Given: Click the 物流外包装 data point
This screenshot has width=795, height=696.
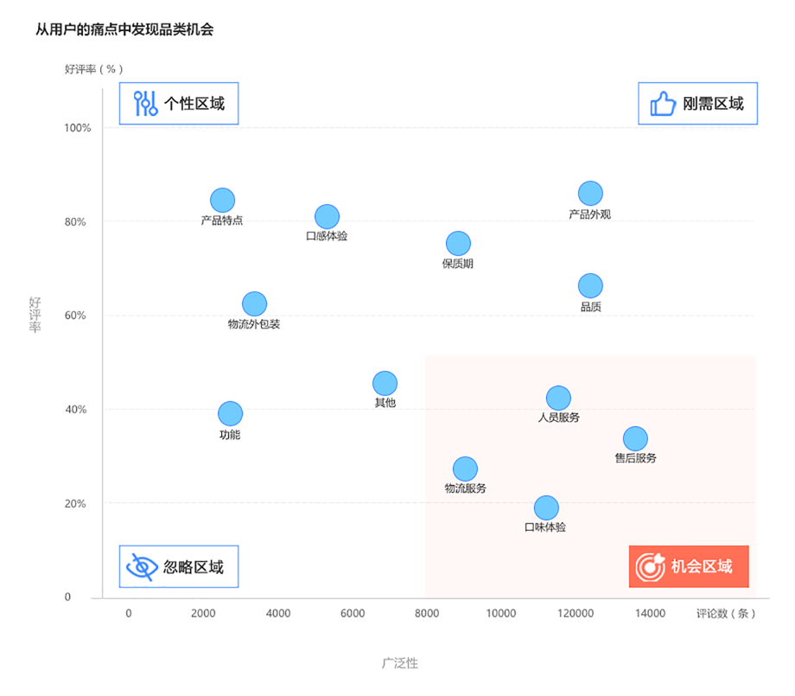Looking at the screenshot, I should [x=254, y=303].
